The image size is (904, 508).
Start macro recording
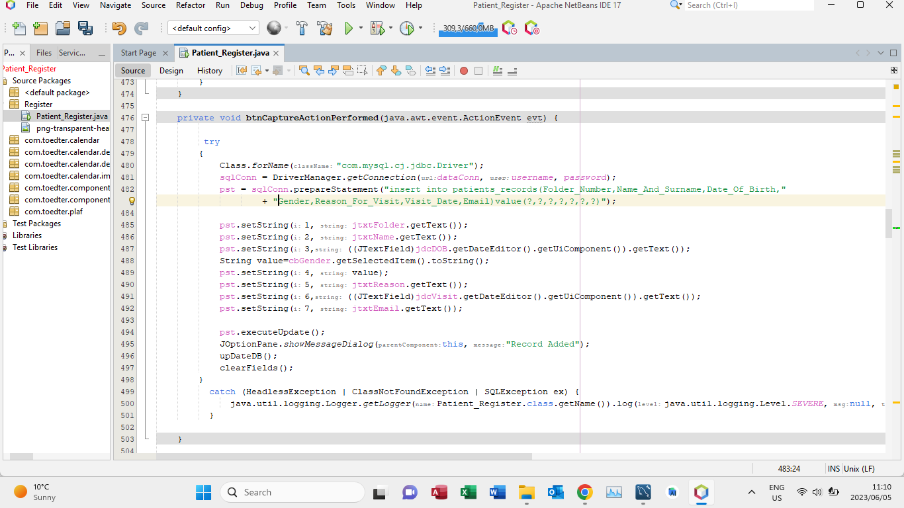(x=463, y=71)
